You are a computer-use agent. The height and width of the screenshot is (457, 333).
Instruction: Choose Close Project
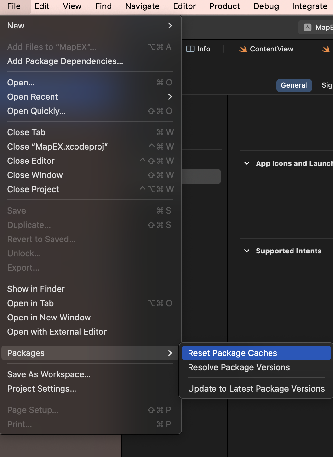pos(90,189)
